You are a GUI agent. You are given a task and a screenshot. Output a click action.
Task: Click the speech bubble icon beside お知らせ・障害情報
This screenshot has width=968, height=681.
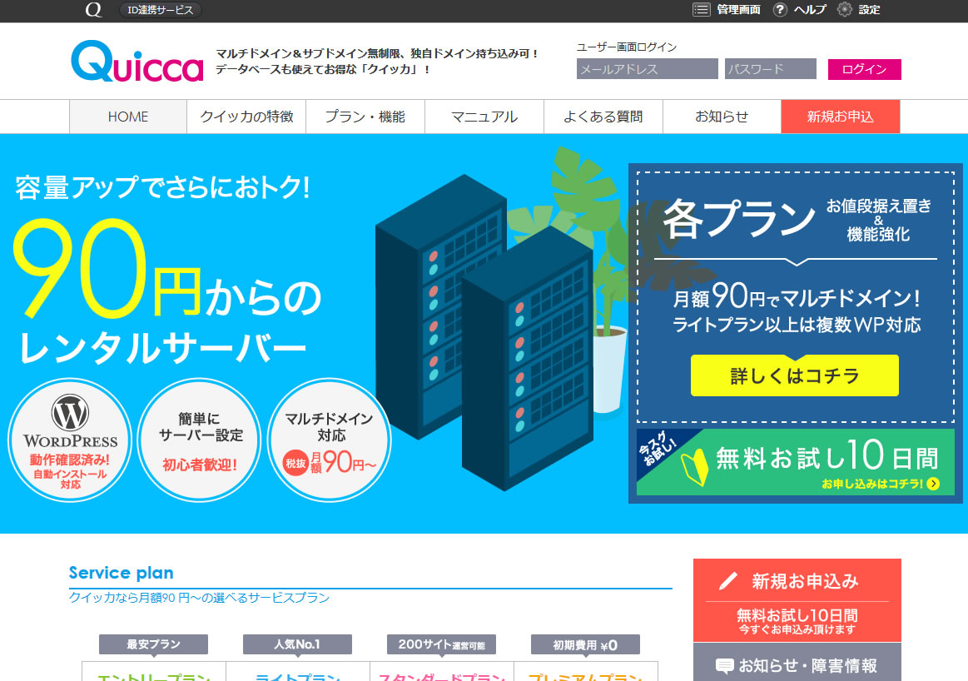point(724,665)
